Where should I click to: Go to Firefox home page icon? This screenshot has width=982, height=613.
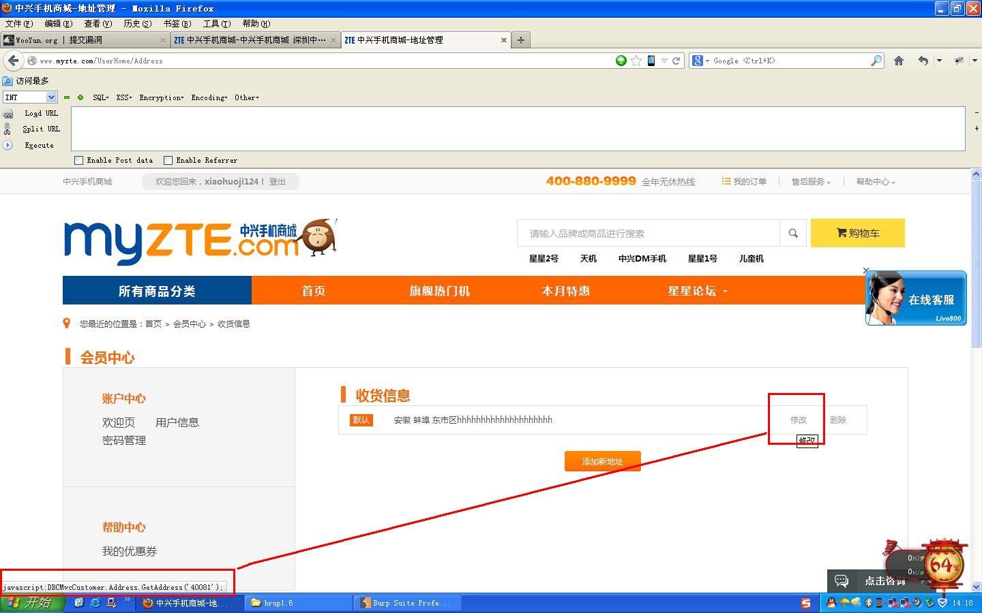click(899, 61)
